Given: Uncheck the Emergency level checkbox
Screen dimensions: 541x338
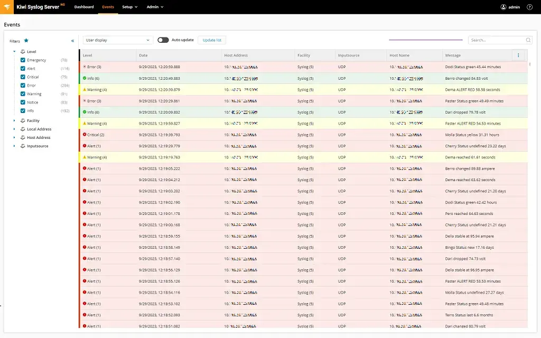Looking at the screenshot, I should point(23,60).
